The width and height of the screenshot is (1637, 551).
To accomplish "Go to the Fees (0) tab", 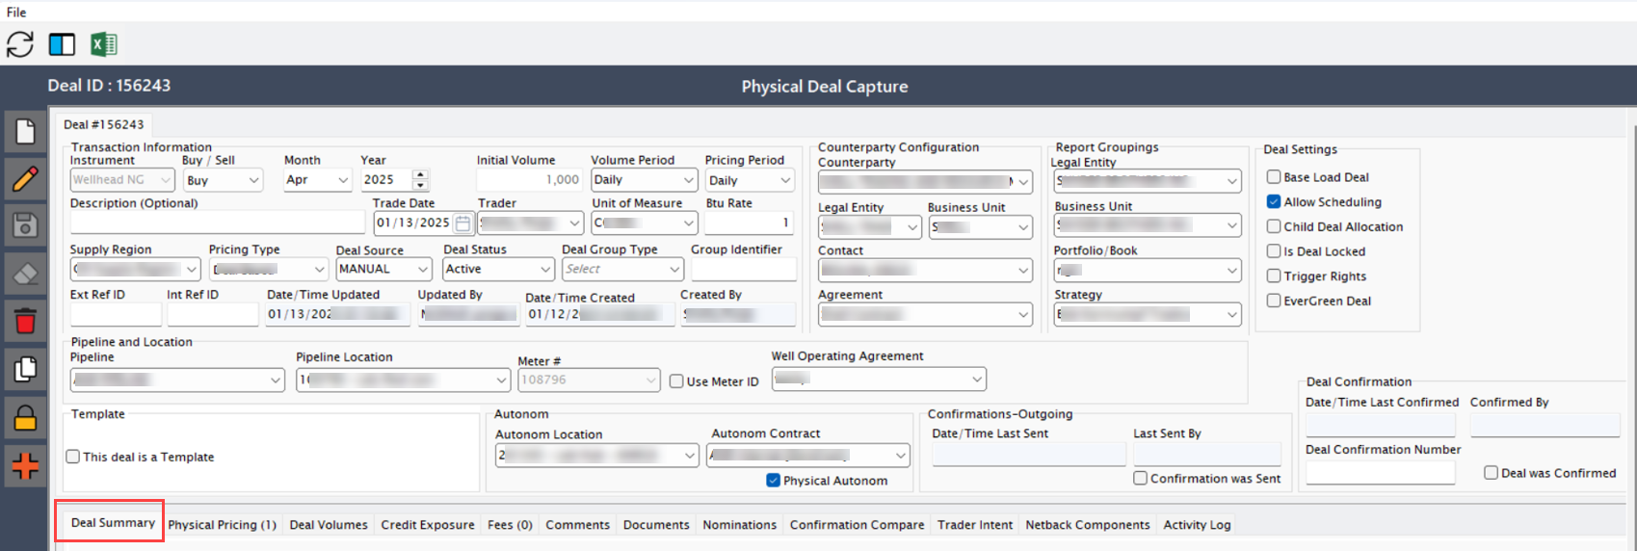I will pyautogui.click(x=510, y=525).
